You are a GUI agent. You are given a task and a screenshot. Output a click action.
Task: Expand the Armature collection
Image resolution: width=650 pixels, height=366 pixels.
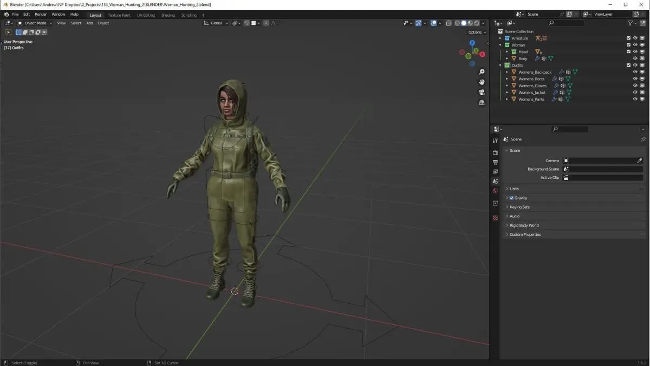pos(500,38)
